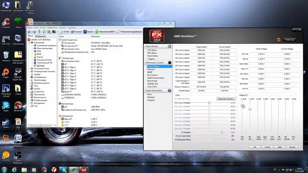
Task: Open Вид menu in AIDA64
Action: [x=36, y=28]
